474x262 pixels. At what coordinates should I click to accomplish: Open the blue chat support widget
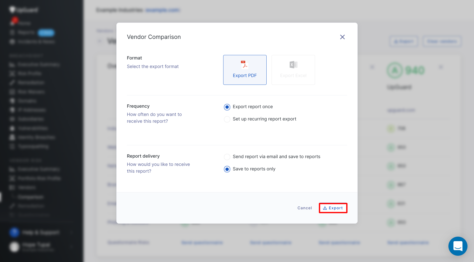pyautogui.click(x=458, y=246)
